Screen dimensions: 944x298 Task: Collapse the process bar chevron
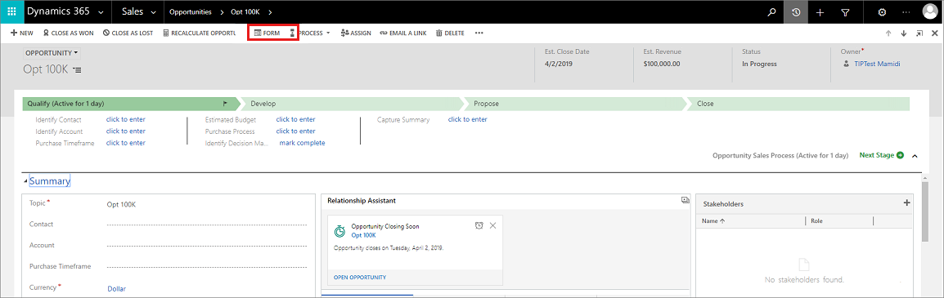(915, 156)
